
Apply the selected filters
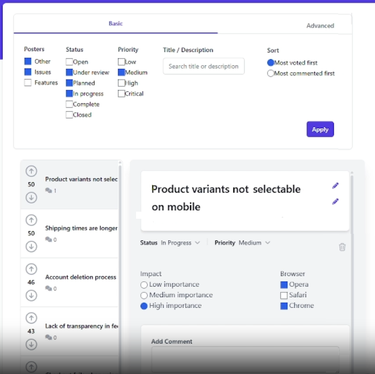coord(320,129)
